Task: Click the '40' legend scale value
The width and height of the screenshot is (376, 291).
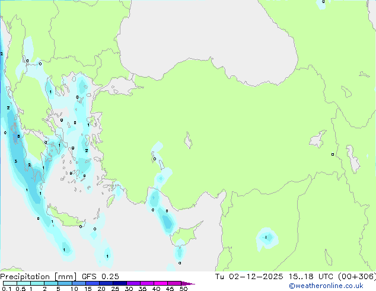Action: [156, 289]
